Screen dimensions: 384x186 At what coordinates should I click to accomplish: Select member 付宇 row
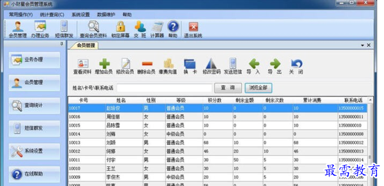click(217, 160)
